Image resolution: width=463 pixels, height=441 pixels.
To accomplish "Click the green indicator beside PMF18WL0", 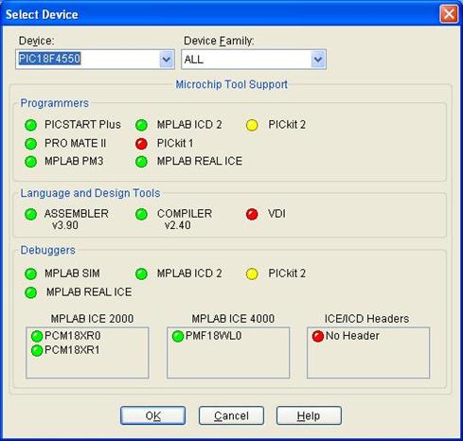I will pyautogui.click(x=178, y=336).
